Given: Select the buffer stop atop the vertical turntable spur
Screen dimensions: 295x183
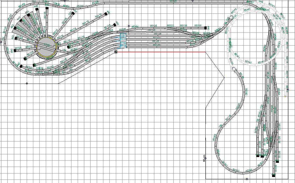Looking at the screenshot, I should (x=47, y=8).
